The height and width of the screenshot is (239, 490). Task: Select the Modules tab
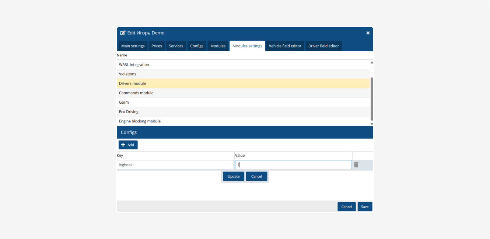click(x=218, y=46)
